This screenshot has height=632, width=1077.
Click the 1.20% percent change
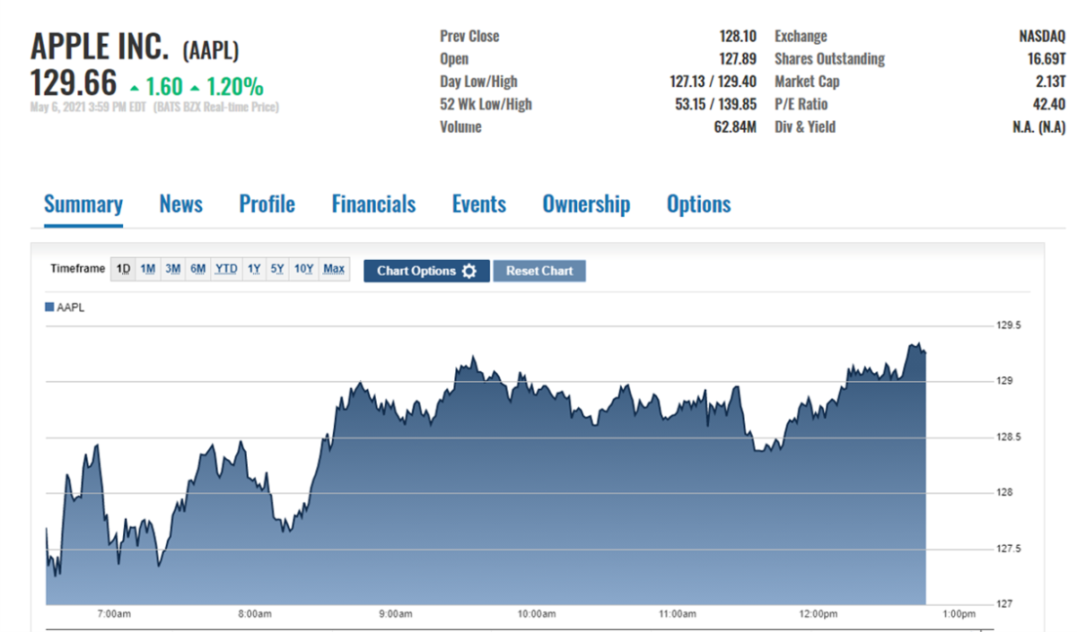[235, 87]
